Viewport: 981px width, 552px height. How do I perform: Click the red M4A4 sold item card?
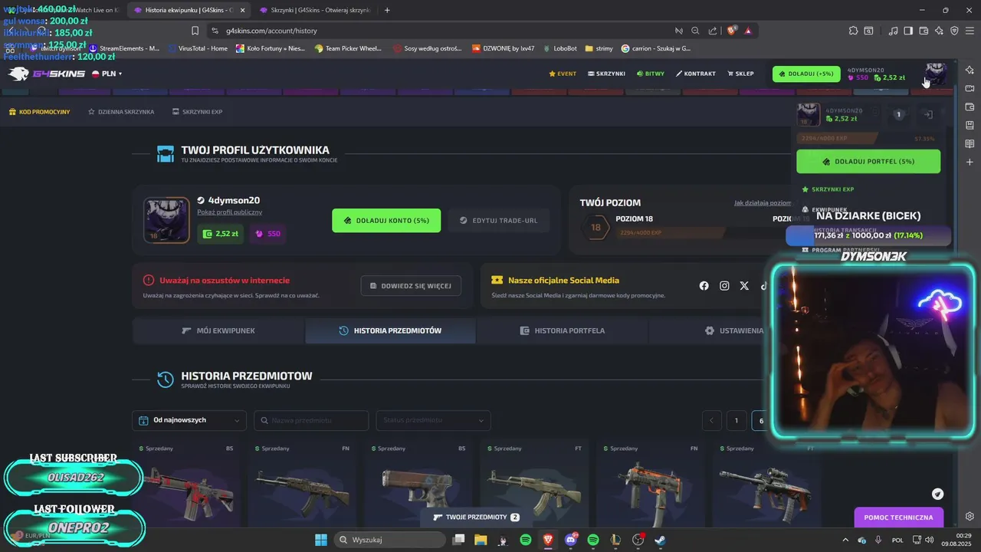[x=186, y=483]
